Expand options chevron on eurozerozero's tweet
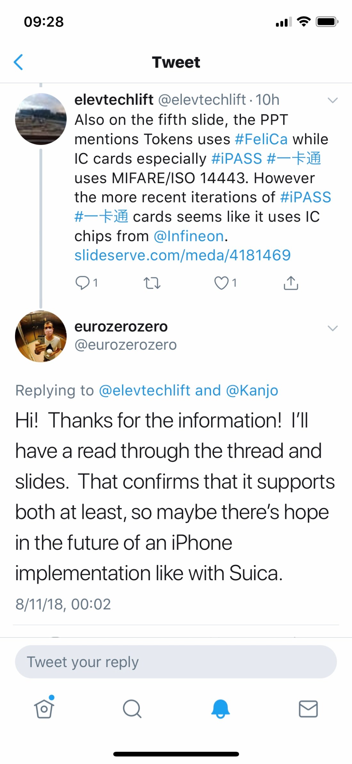Screen dimensions: 352x764 (333, 328)
